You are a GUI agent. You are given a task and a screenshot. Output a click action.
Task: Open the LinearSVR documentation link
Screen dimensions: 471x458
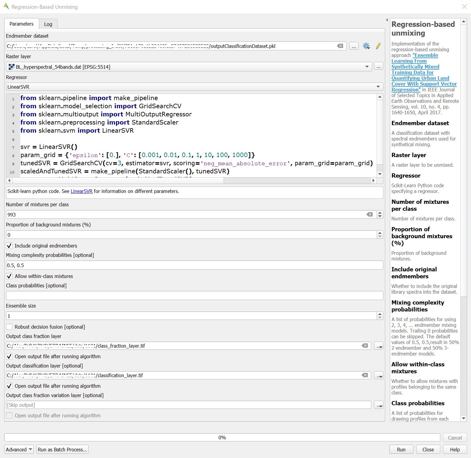click(81, 191)
